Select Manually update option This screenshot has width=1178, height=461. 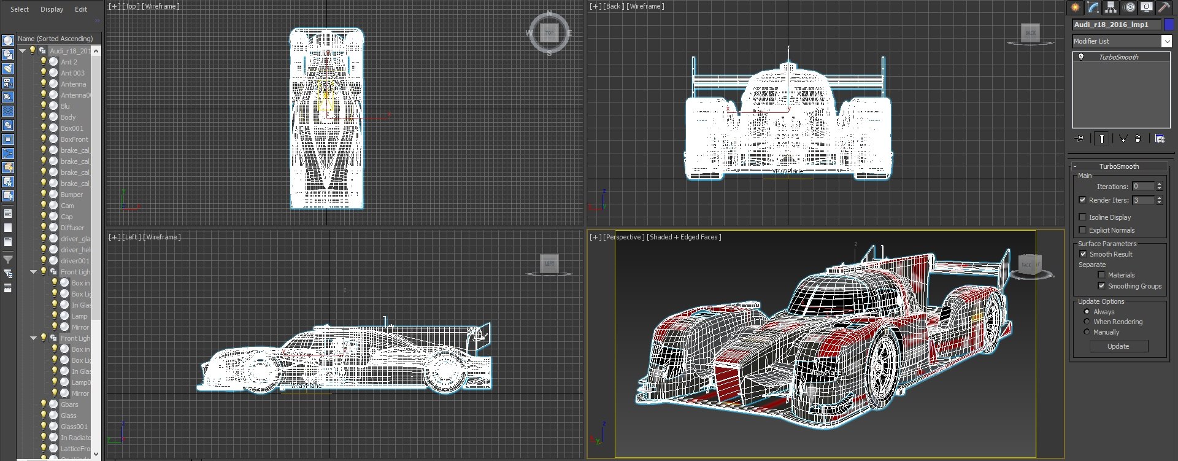point(1087,332)
